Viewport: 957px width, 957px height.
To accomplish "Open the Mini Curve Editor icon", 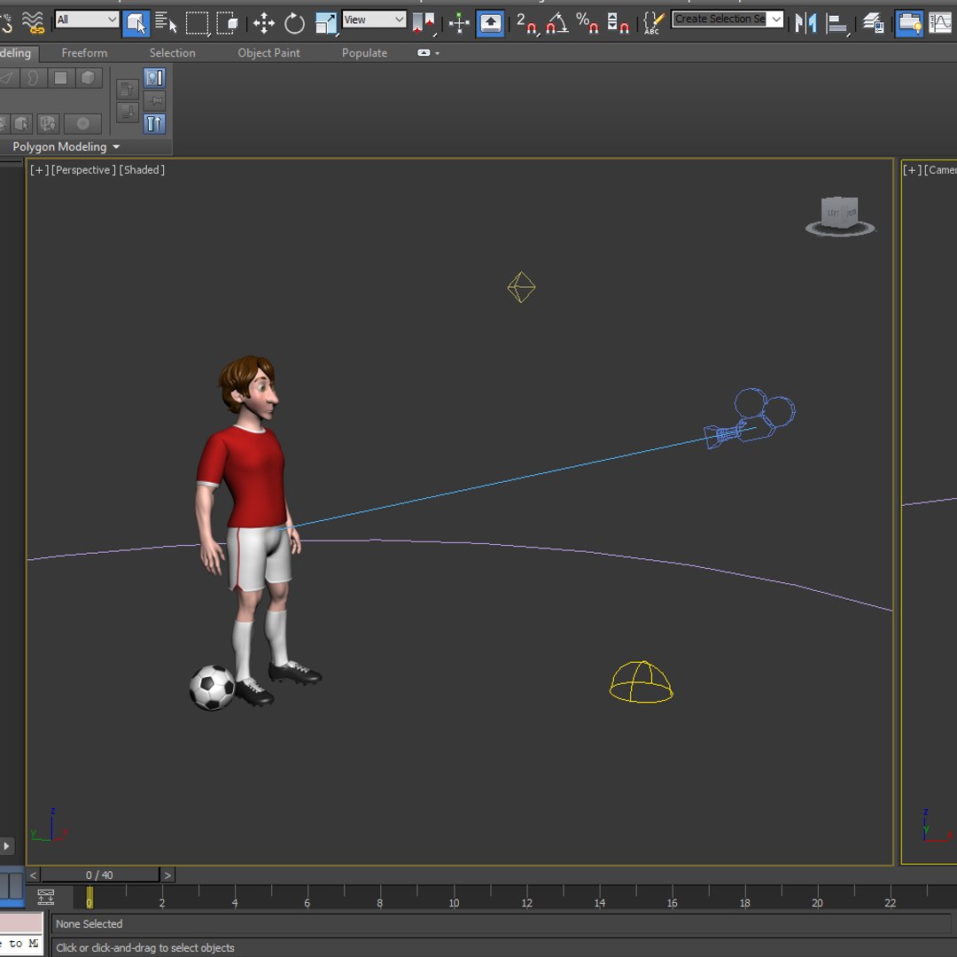I will coord(46,897).
